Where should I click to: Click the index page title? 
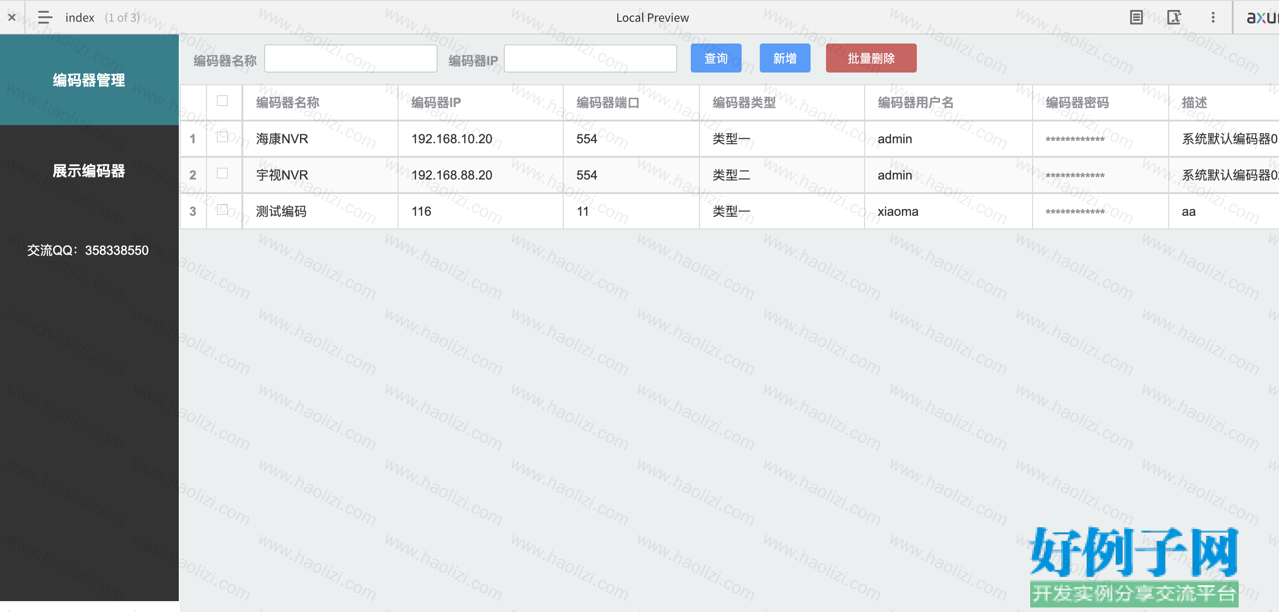pyautogui.click(x=79, y=18)
